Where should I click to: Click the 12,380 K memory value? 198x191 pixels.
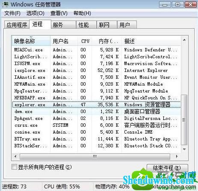click(x=108, y=146)
